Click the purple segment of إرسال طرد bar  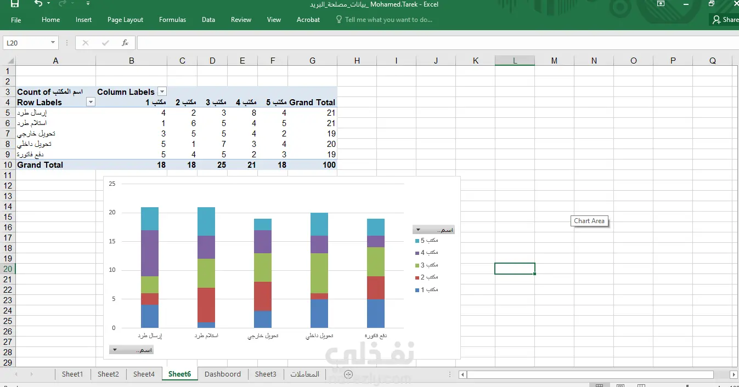coord(150,253)
